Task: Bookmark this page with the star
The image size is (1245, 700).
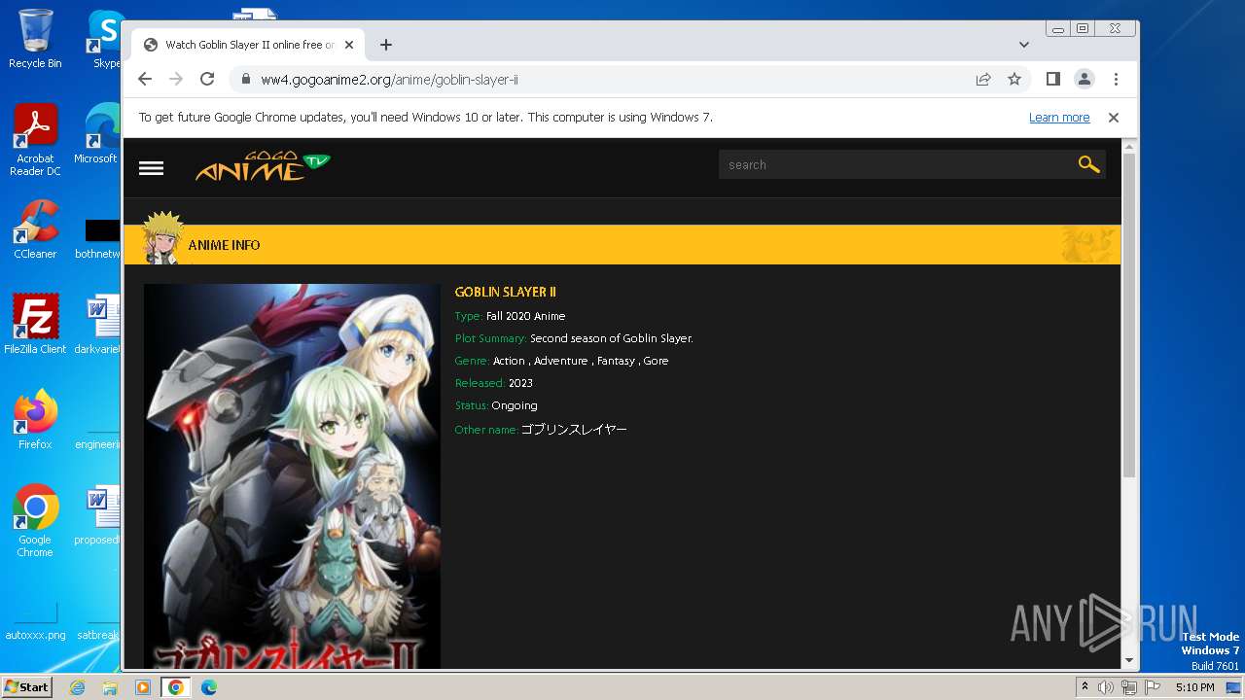Action: point(1014,79)
